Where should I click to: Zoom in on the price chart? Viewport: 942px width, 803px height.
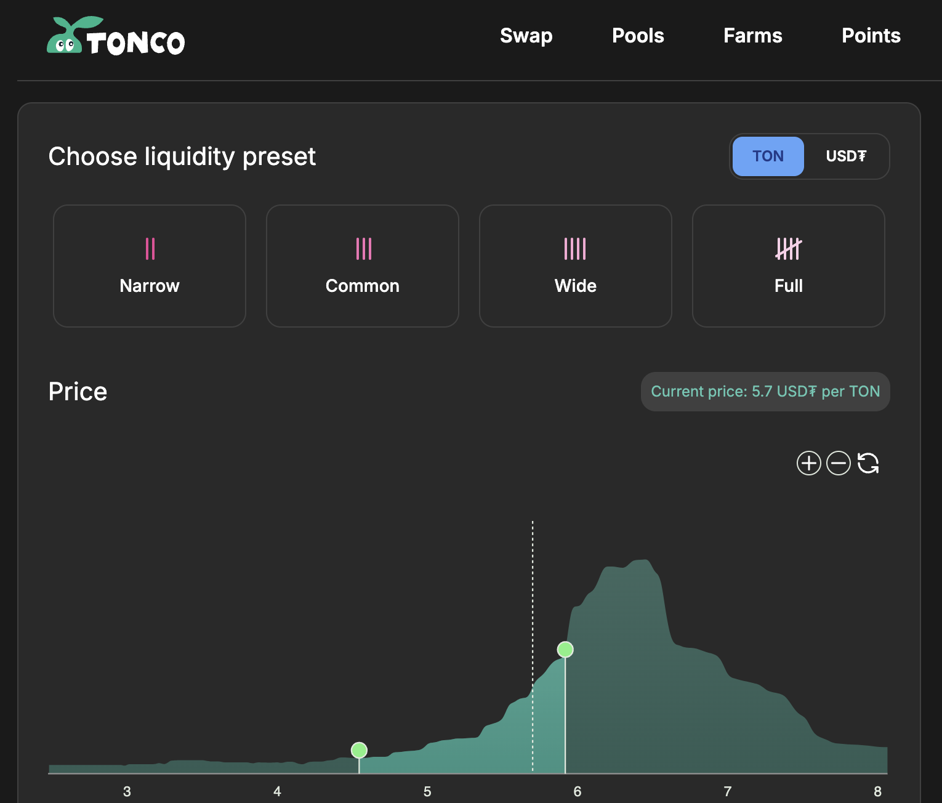808,463
